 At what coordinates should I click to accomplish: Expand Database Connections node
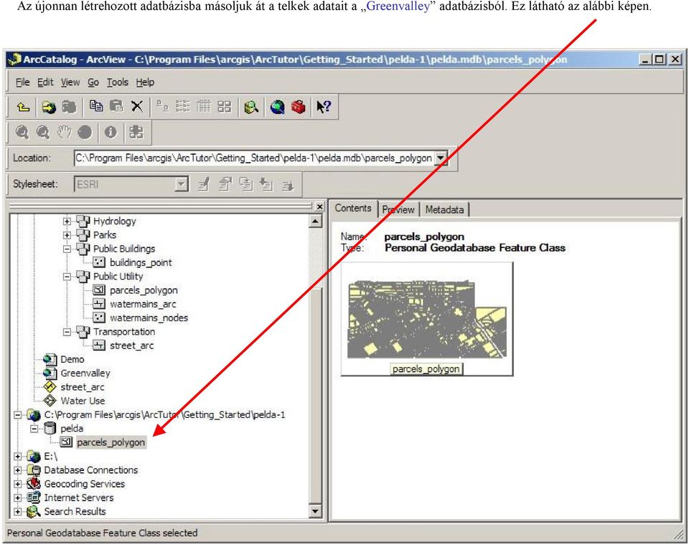pos(17,470)
